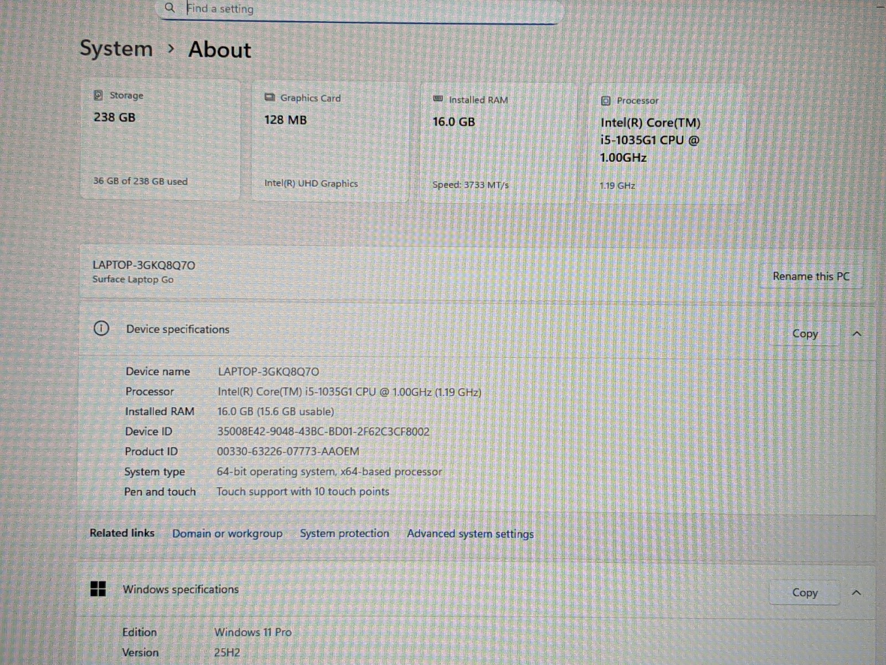This screenshot has width=886, height=665.
Task: Copy the Windows specifications
Action: (805, 593)
